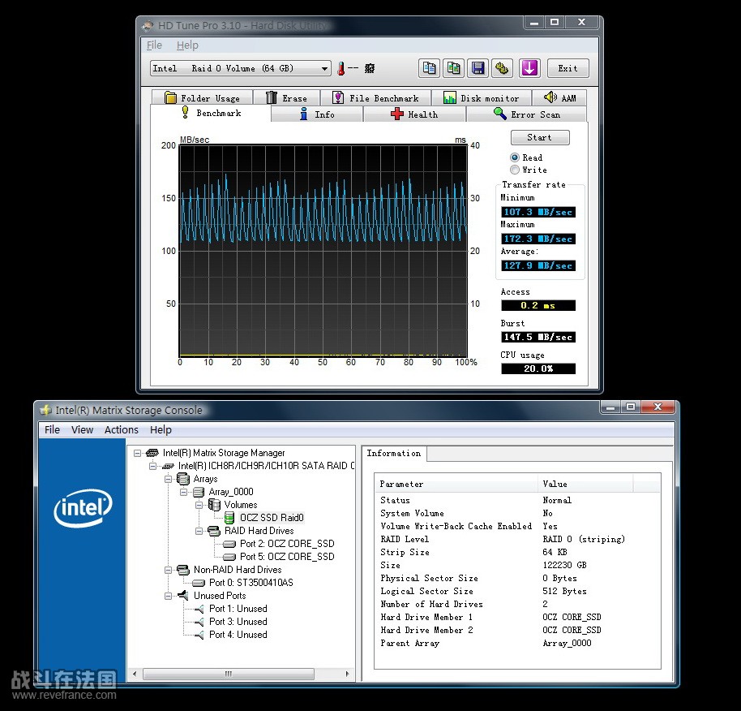741x711 pixels.
Task: Open the Actions menu in Matrix Storage Console
Action: (121, 430)
